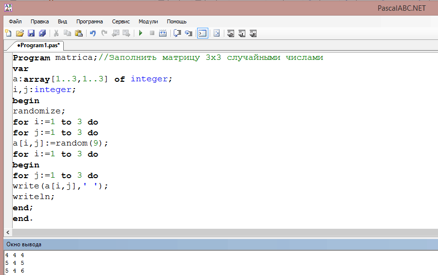Click the compile icon next to stop
Screen dimensions: 438x275
click(163, 33)
